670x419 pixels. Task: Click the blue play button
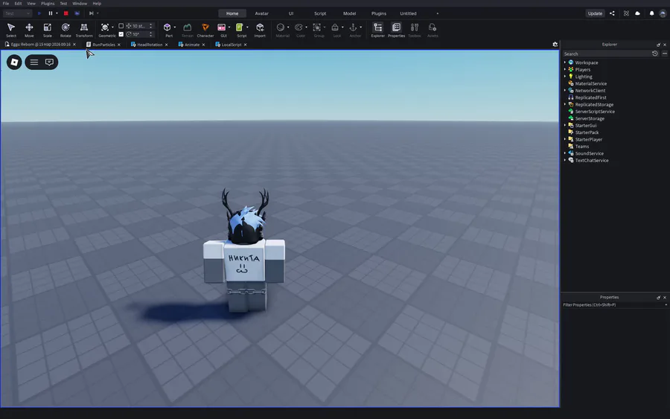click(39, 13)
